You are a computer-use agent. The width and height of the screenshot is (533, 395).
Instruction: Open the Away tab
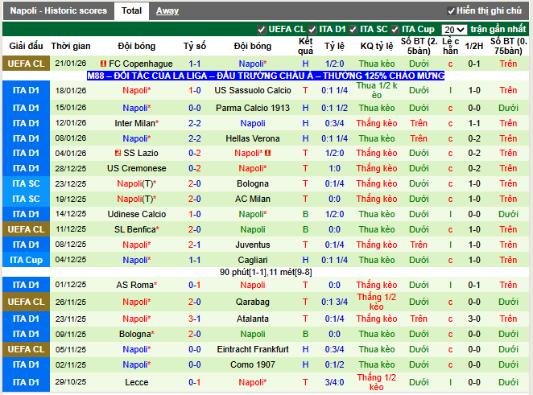click(x=167, y=11)
